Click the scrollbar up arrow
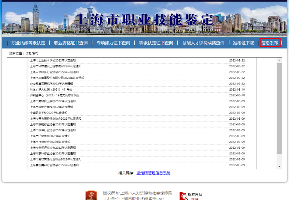 click(279, 60)
